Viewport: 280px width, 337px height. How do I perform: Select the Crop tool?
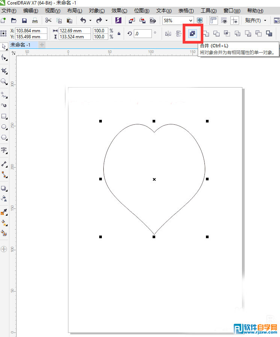tap(4, 70)
